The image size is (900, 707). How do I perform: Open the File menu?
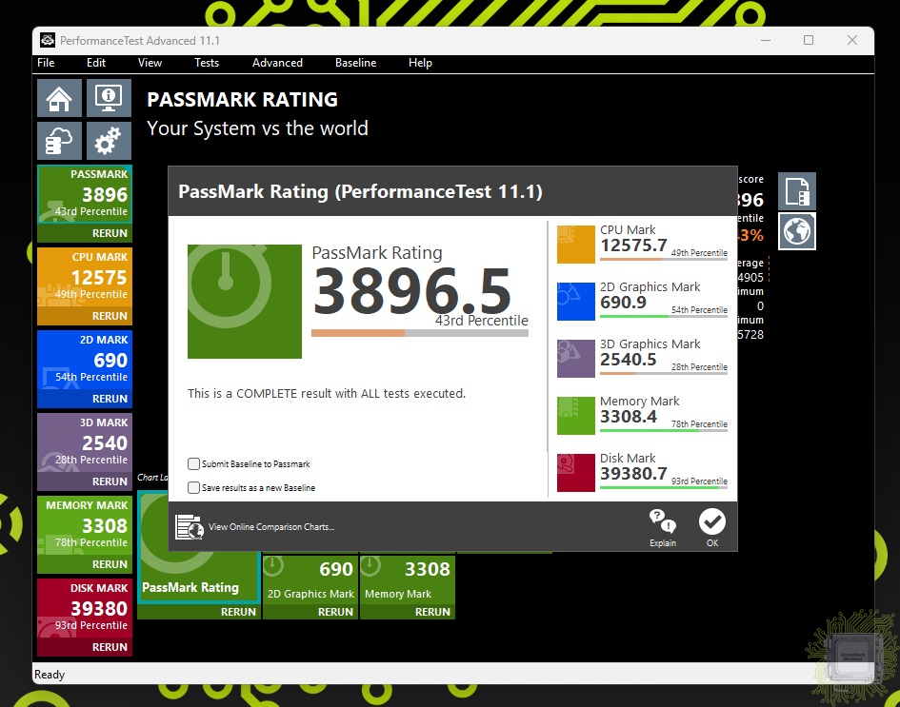coord(46,63)
